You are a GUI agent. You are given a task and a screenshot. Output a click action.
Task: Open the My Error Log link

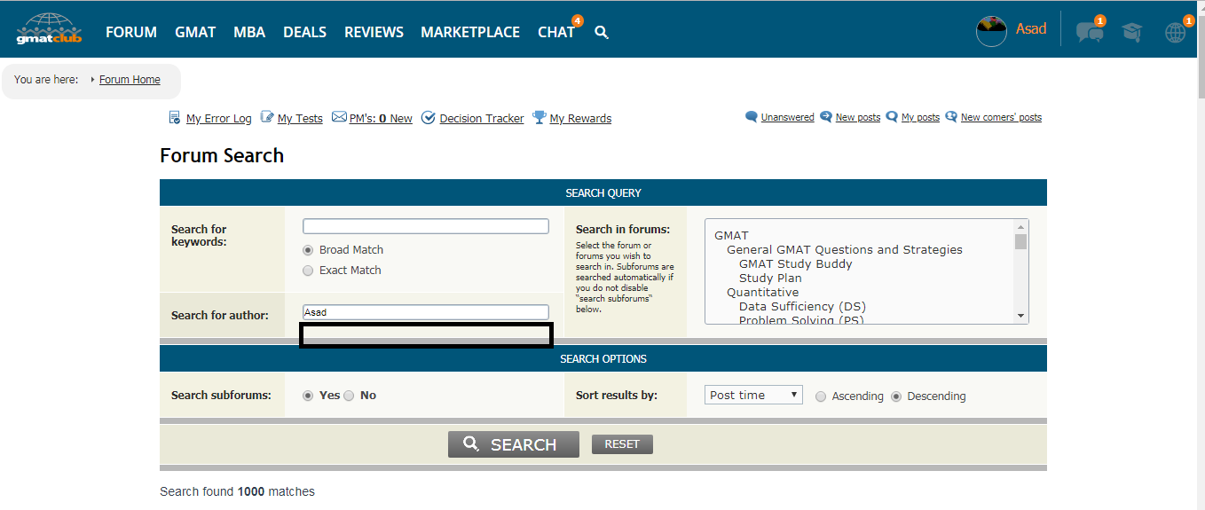point(219,119)
